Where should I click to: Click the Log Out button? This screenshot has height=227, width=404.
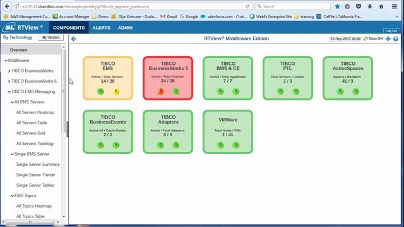pos(391,31)
